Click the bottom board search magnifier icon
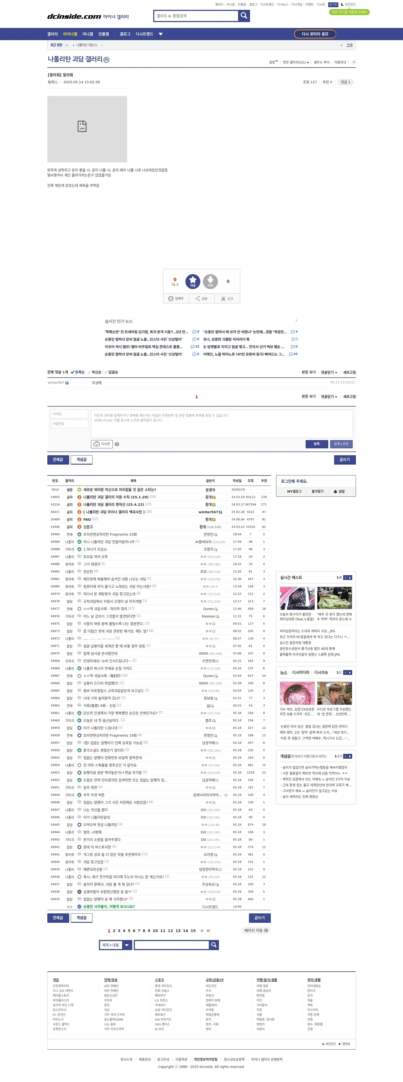Screen dimensions: 403x1082 point(214,945)
